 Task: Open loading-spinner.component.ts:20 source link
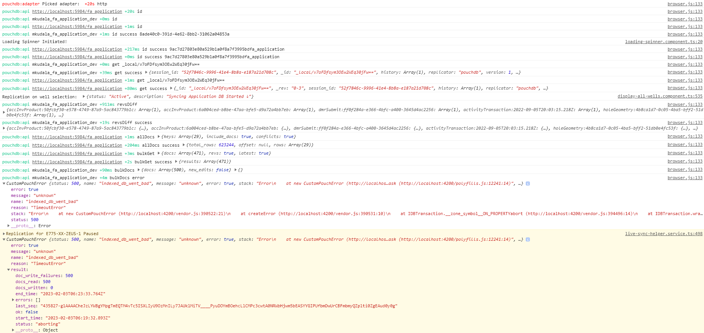[x=664, y=42]
